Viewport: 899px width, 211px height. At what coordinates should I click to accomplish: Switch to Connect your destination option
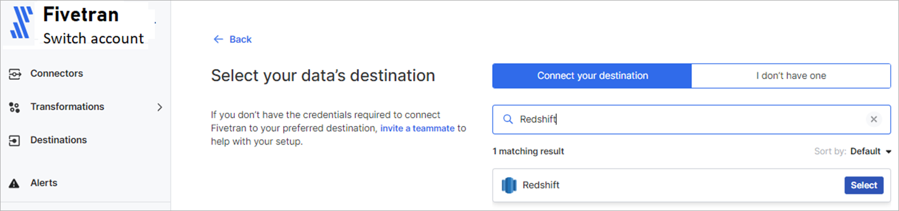[x=592, y=76]
